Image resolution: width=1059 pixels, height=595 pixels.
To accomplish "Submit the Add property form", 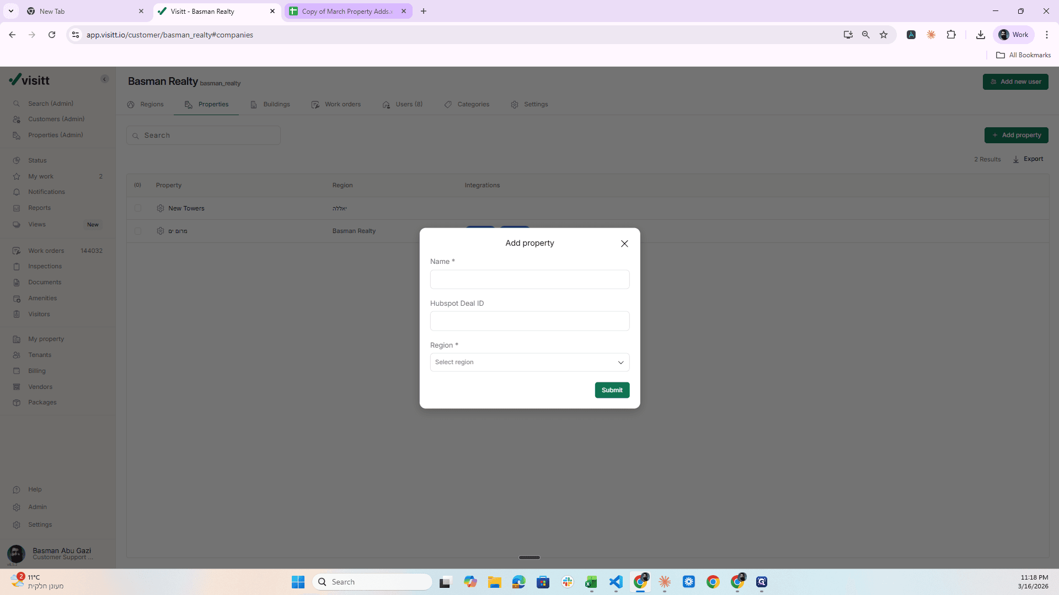I will (612, 390).
